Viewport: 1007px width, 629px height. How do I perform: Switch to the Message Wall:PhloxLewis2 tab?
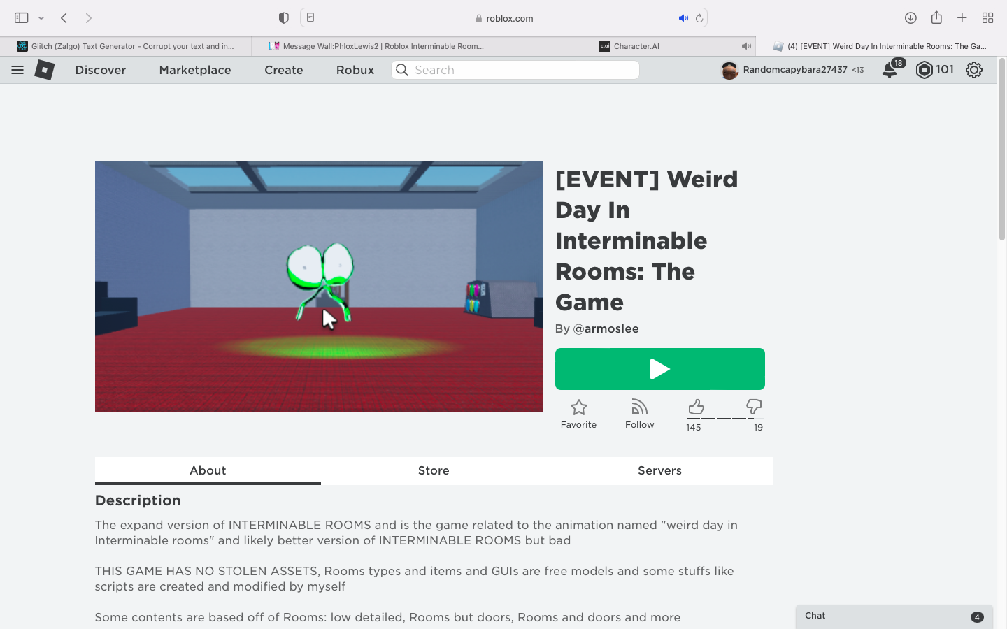tap(378, 46)
